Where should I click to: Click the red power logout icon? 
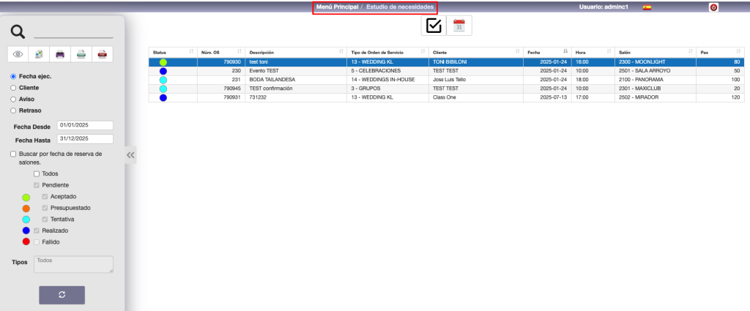tap(714, 7)
